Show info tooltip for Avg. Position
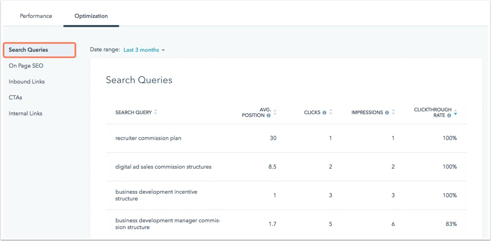 click(268, 115)
